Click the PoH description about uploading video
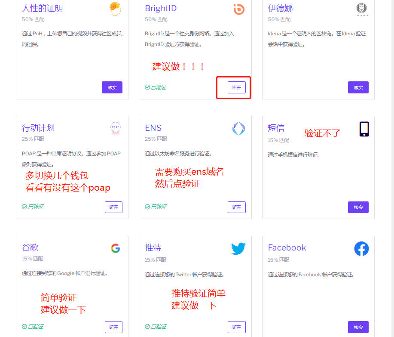394x337 pixels. 72,39
